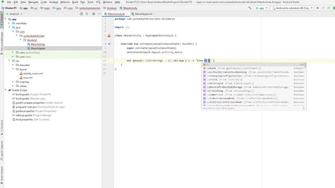Viewport: 335px width, 188px height.
Task: Open the Tools menu
Action: tap(90, 2)
